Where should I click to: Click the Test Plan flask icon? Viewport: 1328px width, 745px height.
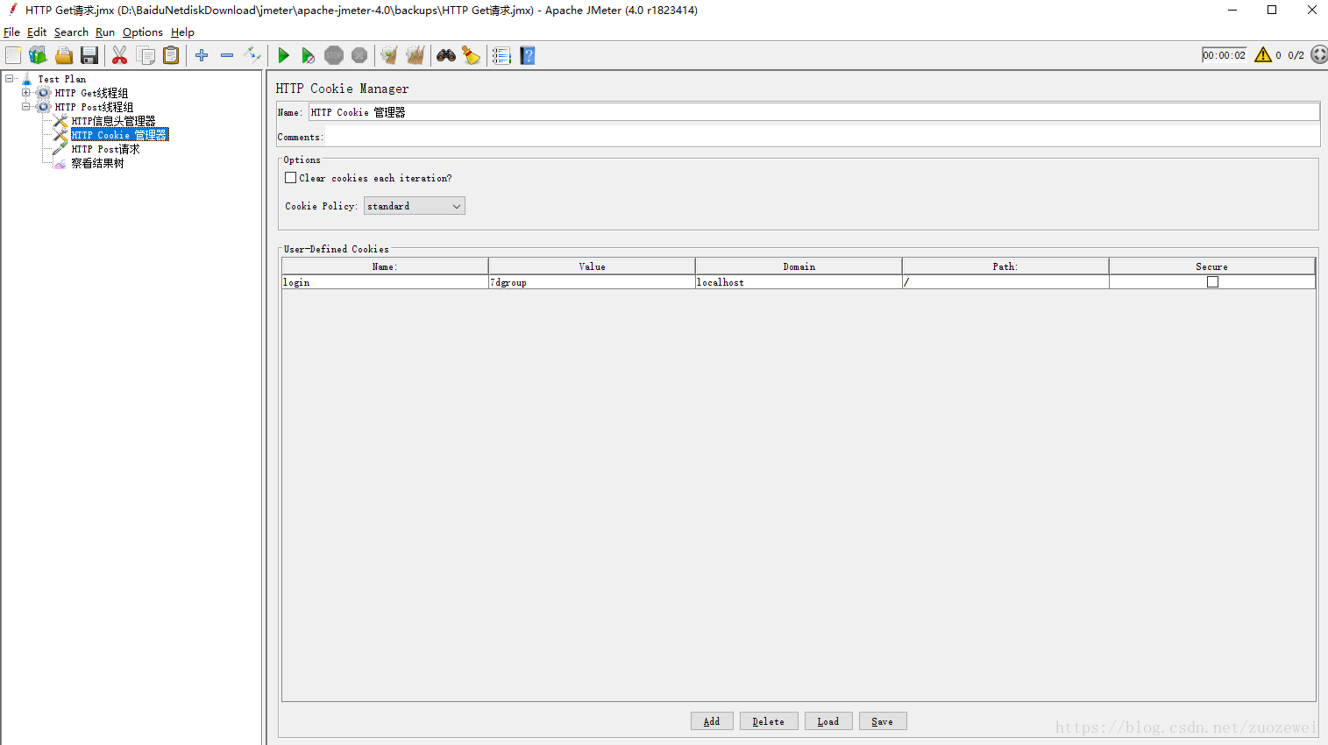[26, 79]
